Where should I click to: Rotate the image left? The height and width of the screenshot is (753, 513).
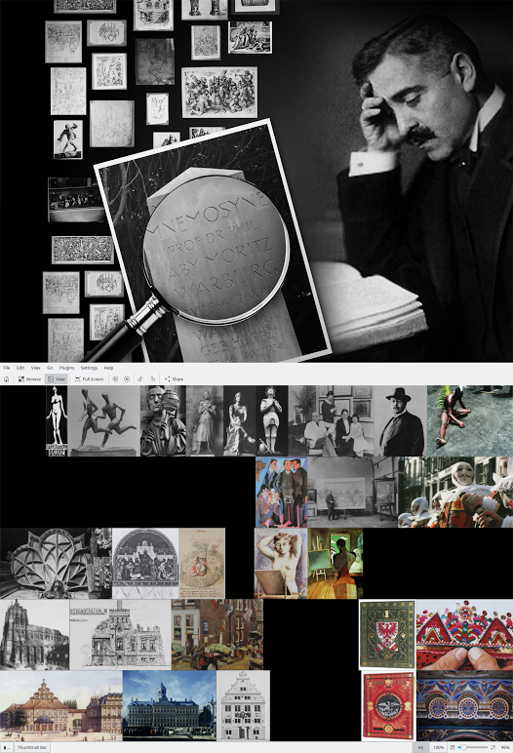[x=140, y=379]
